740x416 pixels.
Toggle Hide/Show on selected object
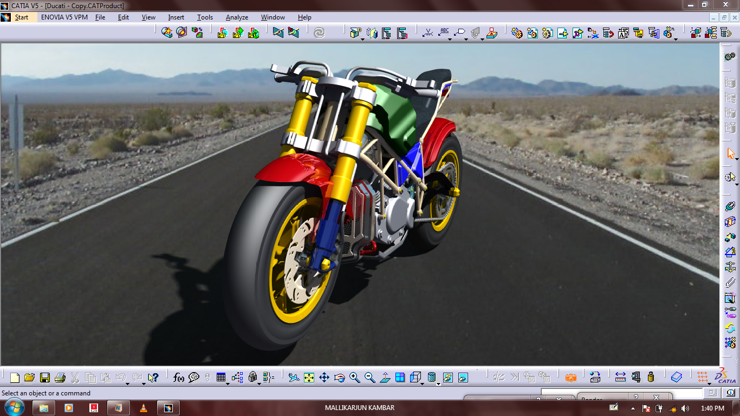pyautogui.click(x=448, y=378)
